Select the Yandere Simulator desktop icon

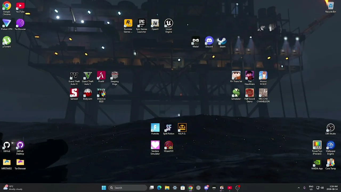(x=155, y=148)
